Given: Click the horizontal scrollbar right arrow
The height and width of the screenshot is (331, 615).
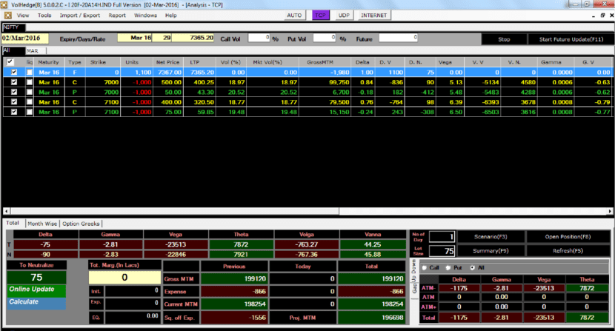Looking at the screenshot, I should [610, 211].
